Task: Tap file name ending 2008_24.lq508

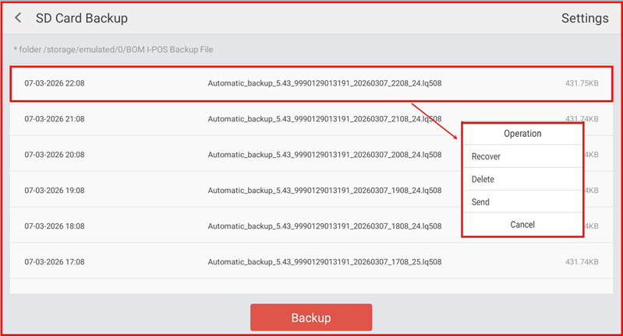Action: tap(324, 155)
